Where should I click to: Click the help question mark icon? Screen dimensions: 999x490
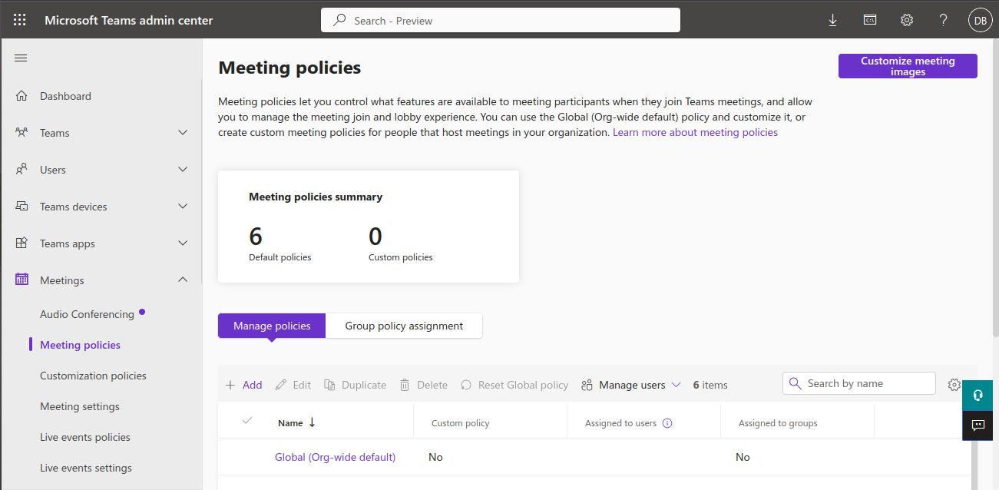944,21
